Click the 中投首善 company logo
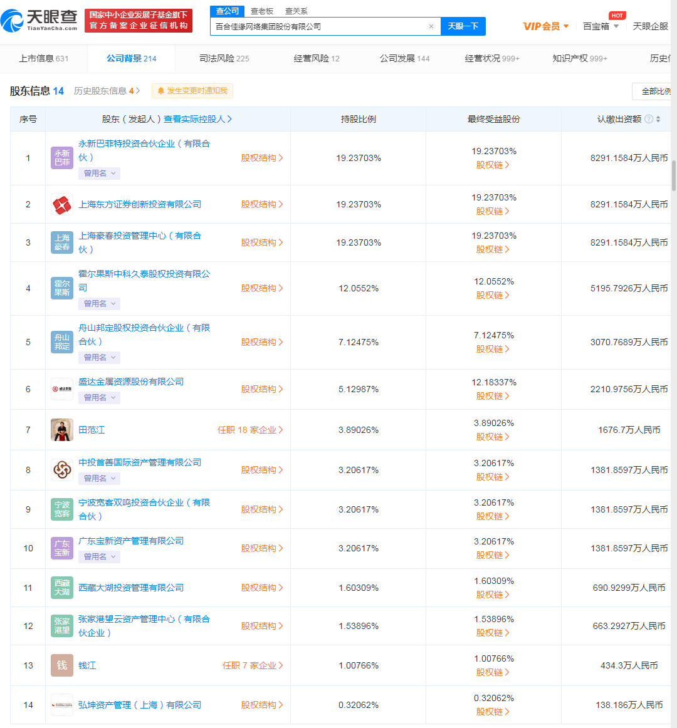The image size is (677, 728). coord(62,470)
